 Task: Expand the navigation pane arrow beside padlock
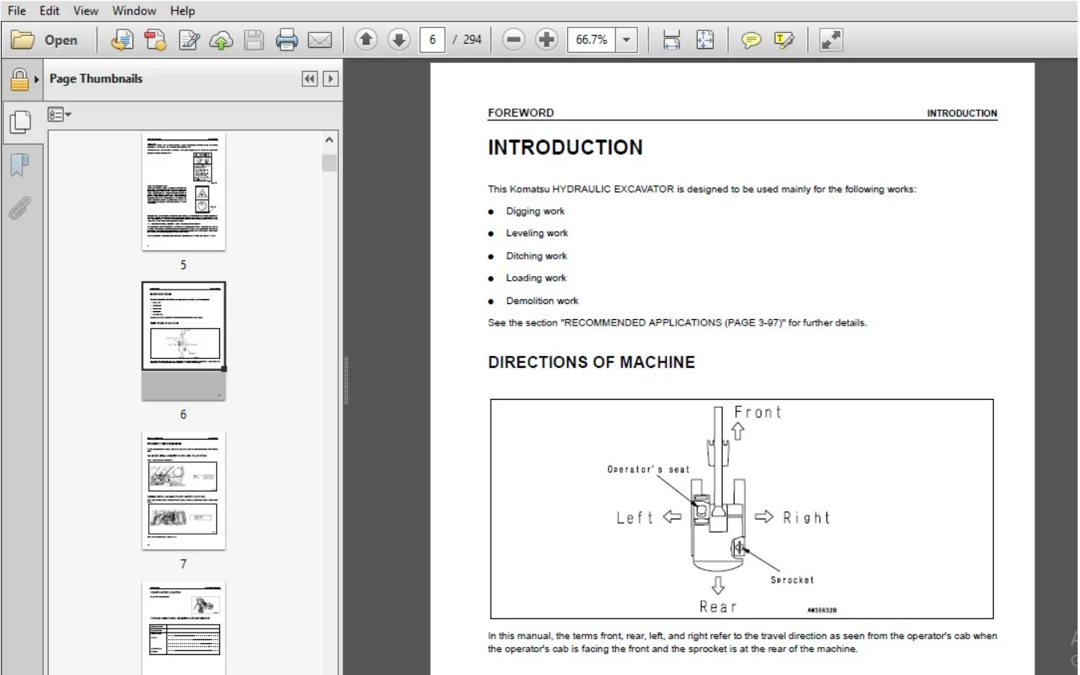point(37,80)
